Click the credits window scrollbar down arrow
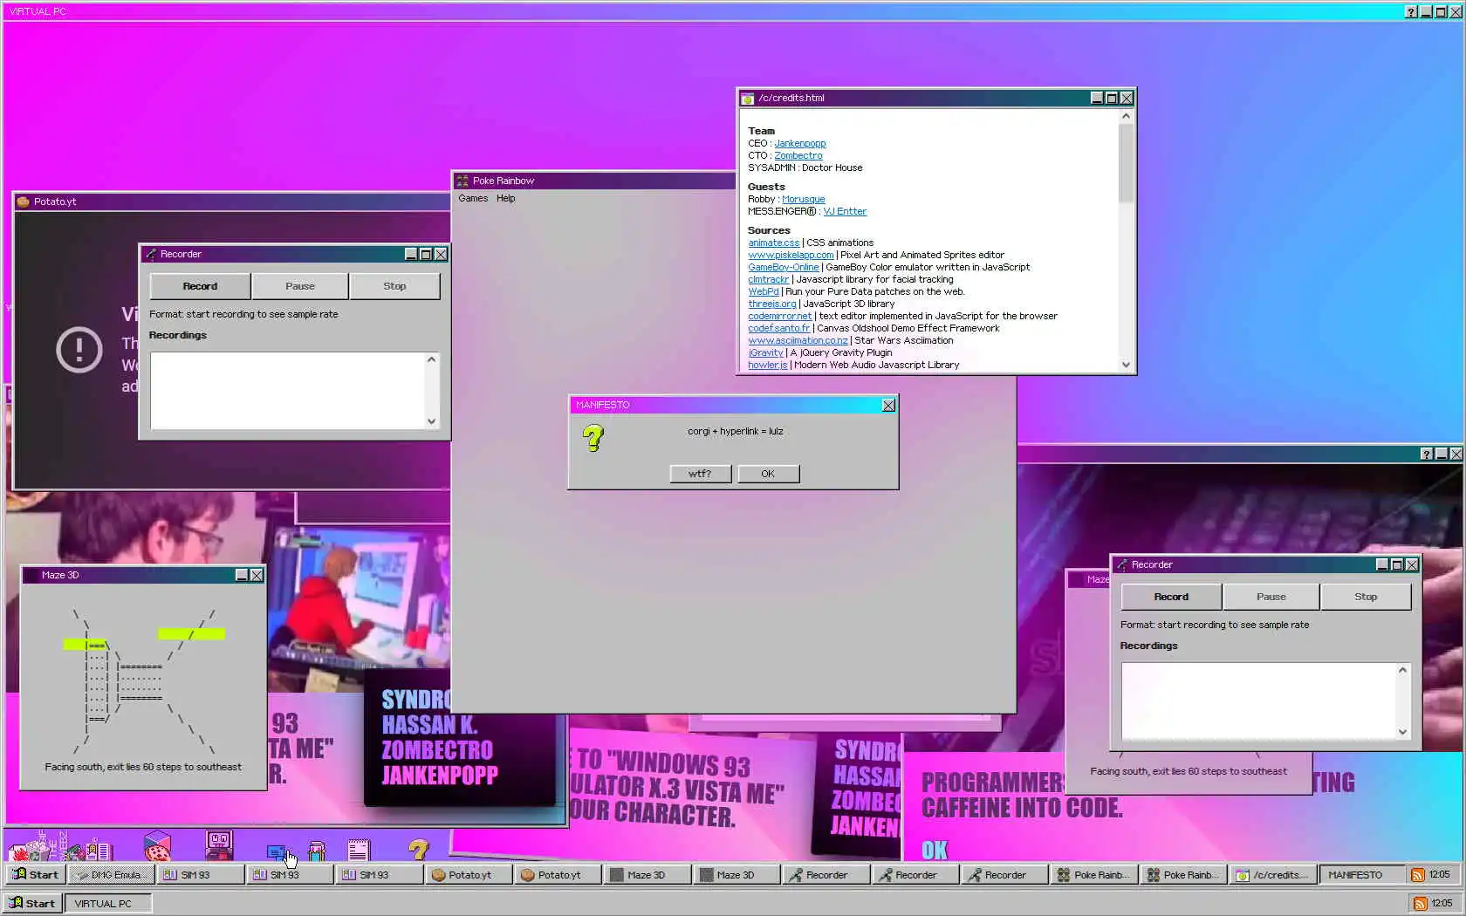The image size is (1466, 916). point(1126,365)
